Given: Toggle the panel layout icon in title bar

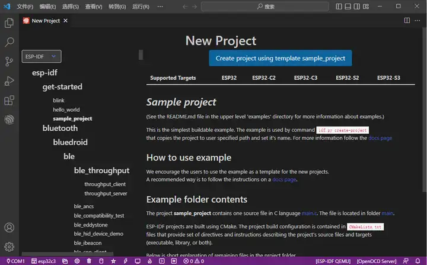Looking at the screenshot, I should 348,7.
